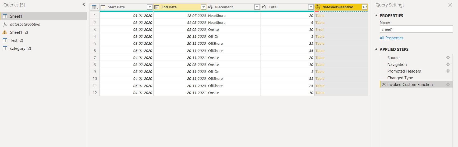This screenshot has height=147, width=458.
Task: Click the datesbetweebtwo column ABC123 type icon
Action: 318,7
